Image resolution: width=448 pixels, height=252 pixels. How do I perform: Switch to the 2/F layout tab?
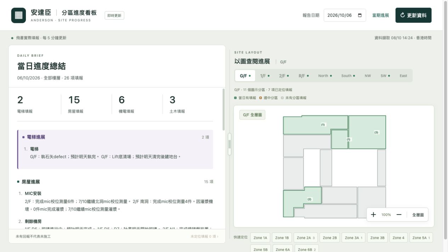pos(284,76)
